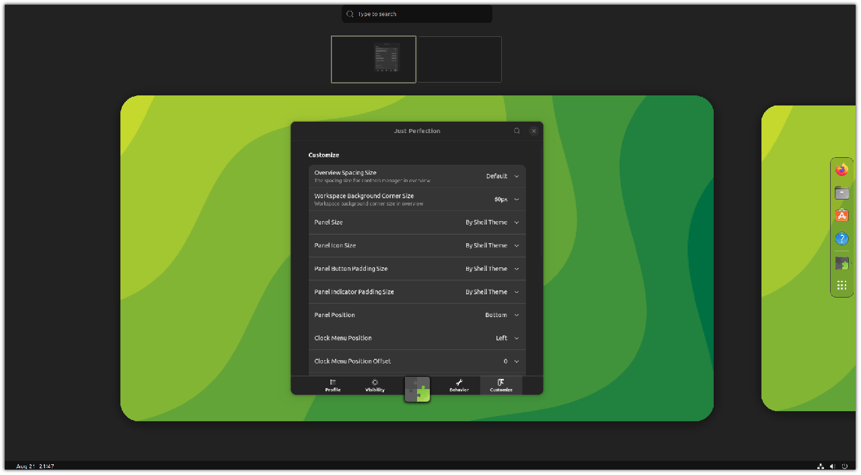Expand the Overview Spacing Size dropdown
Viewport: 861px width, 475px height.
tap(501, 176)
